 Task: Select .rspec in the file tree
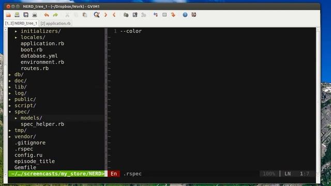pyautogui.click(x=24, y=149)
